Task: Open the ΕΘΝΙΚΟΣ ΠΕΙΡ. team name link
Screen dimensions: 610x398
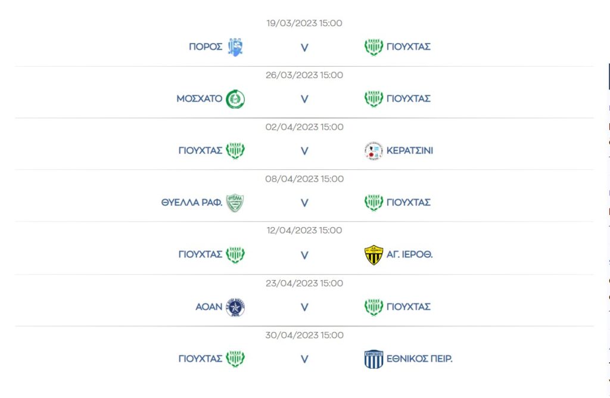Action: [x=419, y=358]
